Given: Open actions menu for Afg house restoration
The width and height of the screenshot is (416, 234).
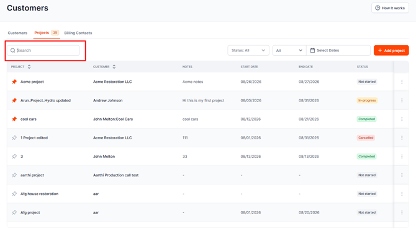Looking at the screenshot, I should [x=402, y=194].
